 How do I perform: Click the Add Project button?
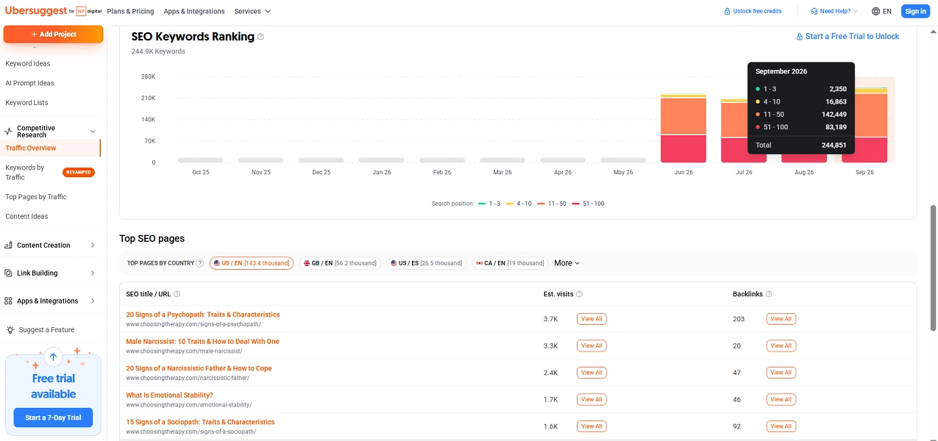coord(53,34)
